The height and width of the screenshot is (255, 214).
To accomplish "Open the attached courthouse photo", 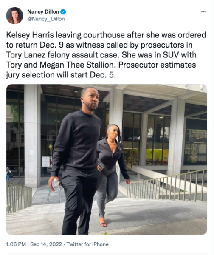I will pyautogui.click(x=107, y=159).
